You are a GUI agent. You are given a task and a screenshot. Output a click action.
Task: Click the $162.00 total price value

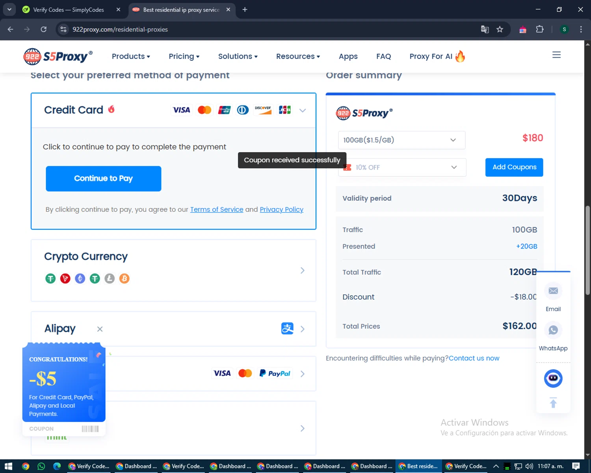pos(519,326)
